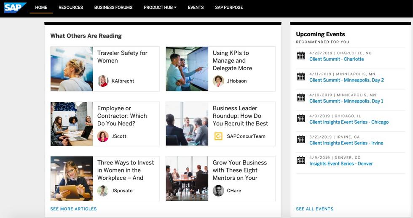Image resolution: width=413 pixels, height=218 pixels.
Task: Click KAlbrecht's author avatar
Action: click(x=103, y=81)
